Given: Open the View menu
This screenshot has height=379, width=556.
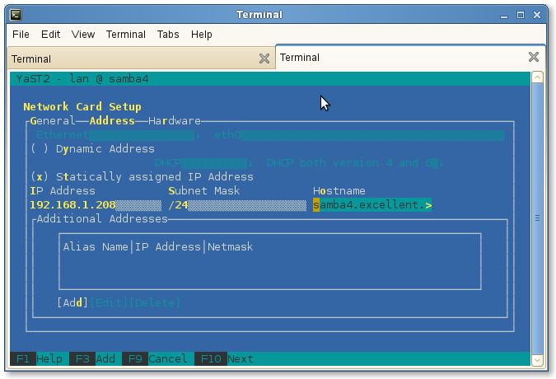Looking at the screenshot, I should tap(83, 35).
